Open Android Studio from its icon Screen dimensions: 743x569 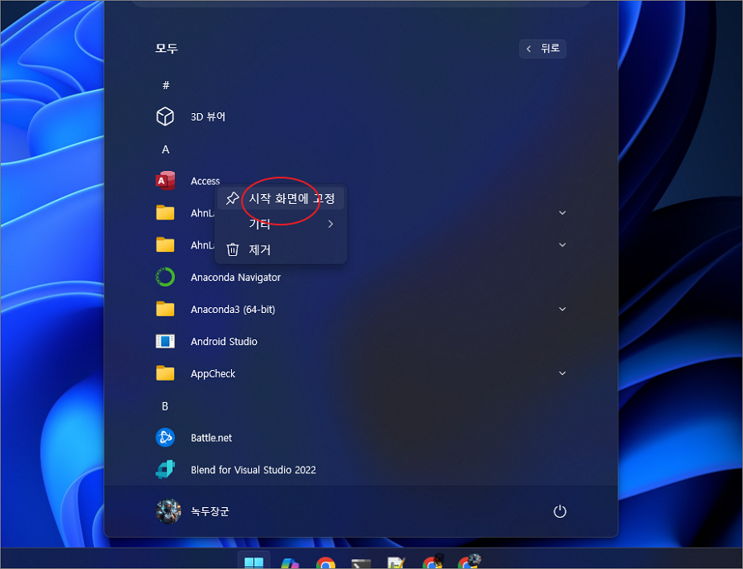[165, 341]
